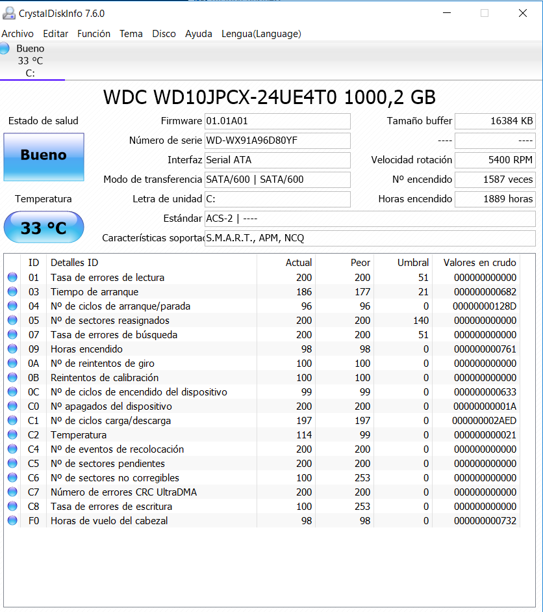Screen dimensions: 543x612
Task: Select raw value 000000002AED
Action: click(x=484, y=421)
